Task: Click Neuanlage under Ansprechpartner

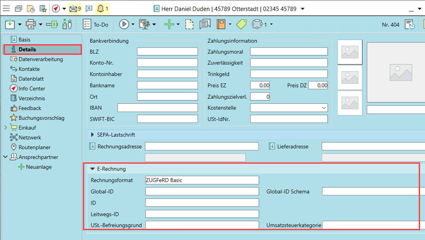Action: (39, 167)
